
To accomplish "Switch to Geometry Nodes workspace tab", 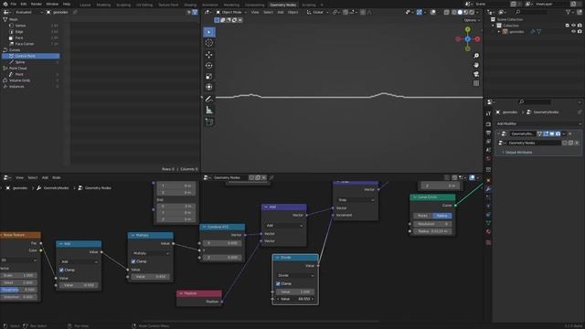I will [282, 5].
